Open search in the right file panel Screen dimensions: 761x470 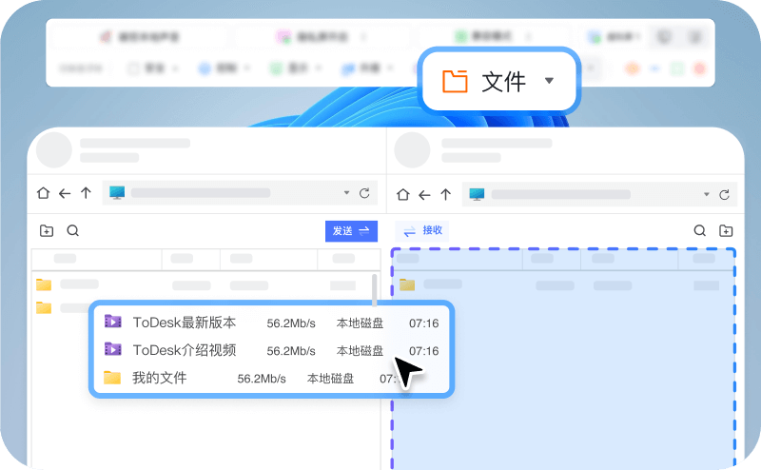(x=700, y=230)
